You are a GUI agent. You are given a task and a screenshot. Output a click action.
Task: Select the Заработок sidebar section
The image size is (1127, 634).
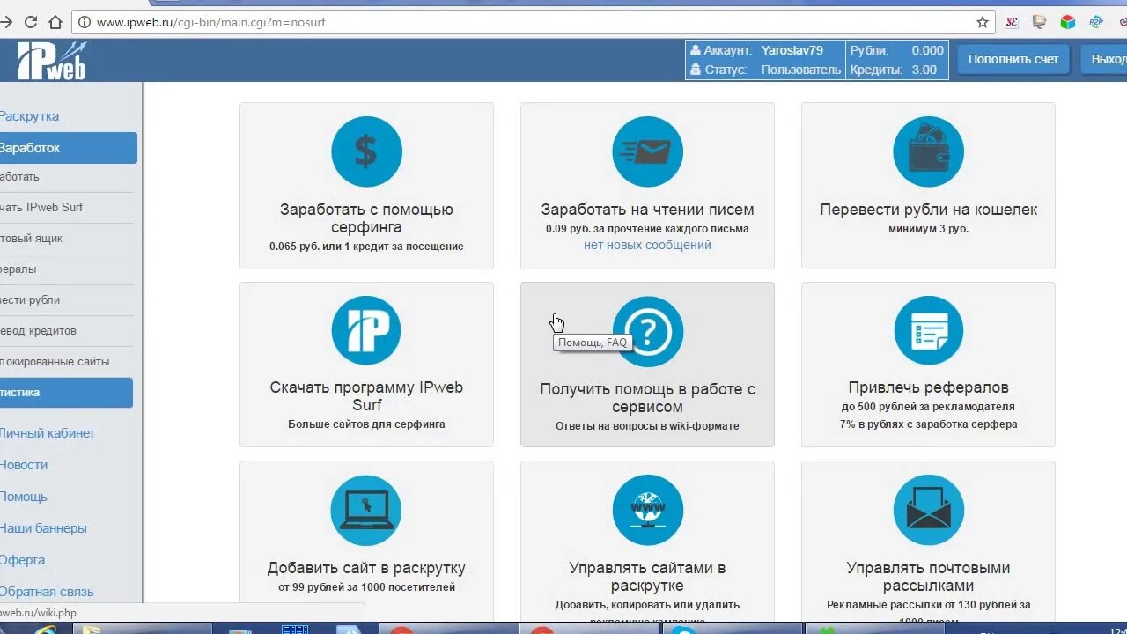tap(68, 148)
